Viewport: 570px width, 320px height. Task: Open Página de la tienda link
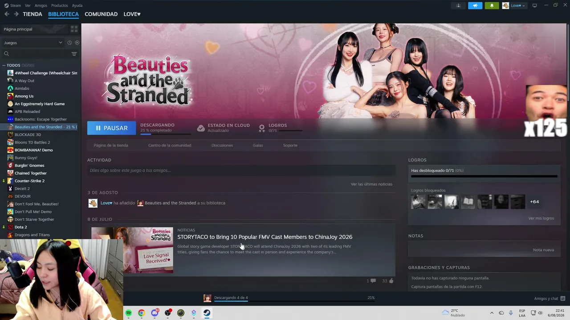tap(111, 145)
